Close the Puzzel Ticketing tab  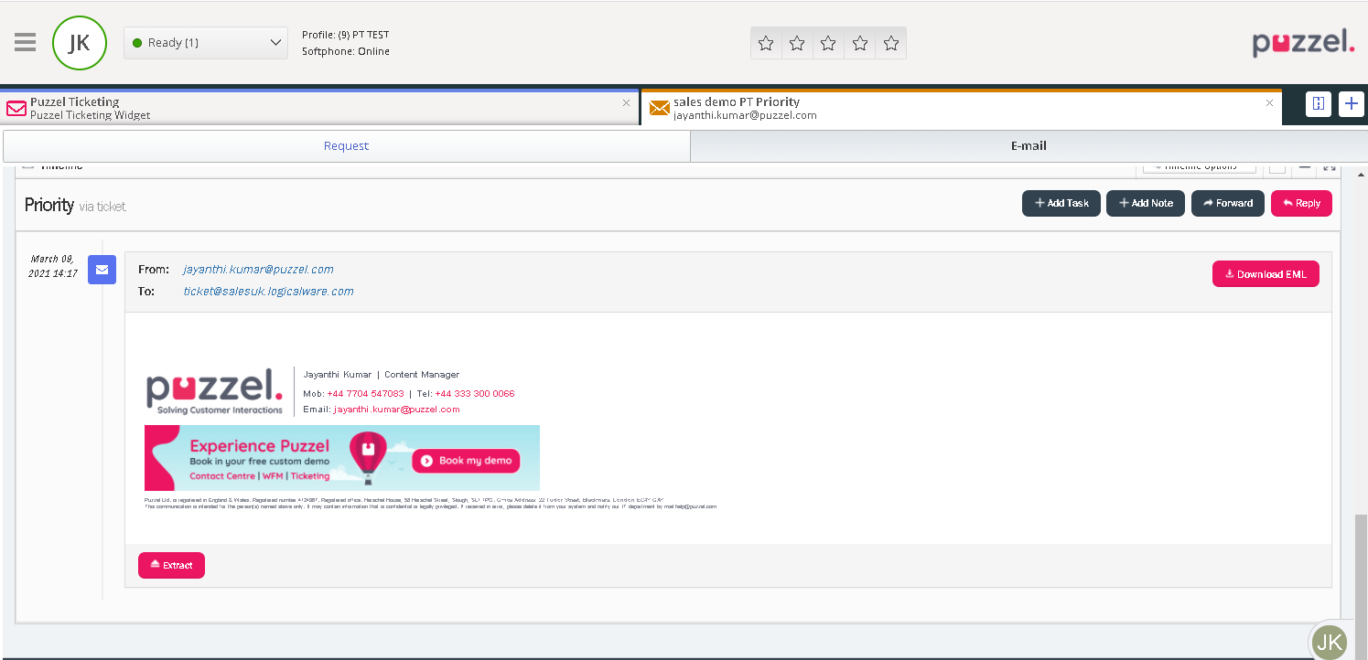[x=626, y=103]
